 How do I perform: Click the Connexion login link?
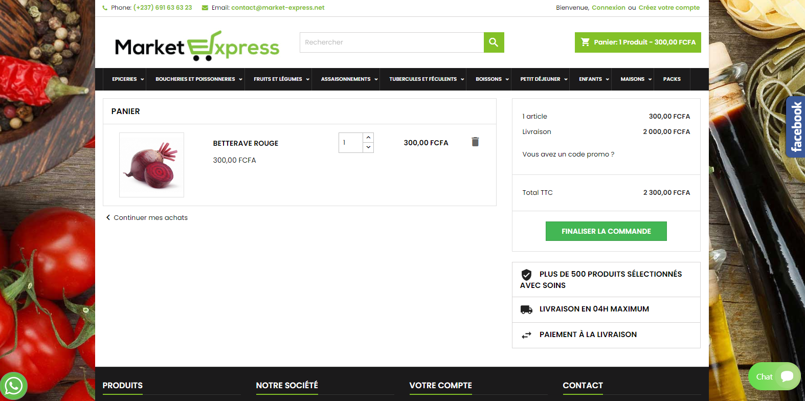pos(608,8)
